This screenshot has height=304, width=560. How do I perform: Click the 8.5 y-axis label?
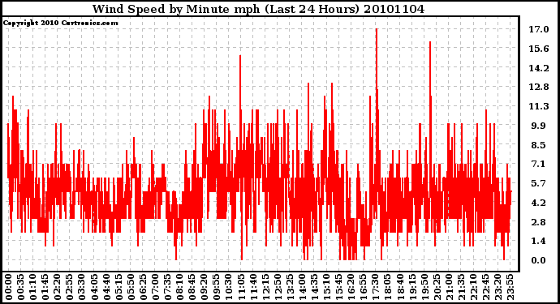pos(539,145)
